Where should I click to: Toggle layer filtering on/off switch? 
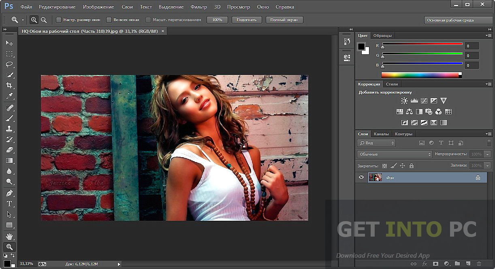coord(489,143)
